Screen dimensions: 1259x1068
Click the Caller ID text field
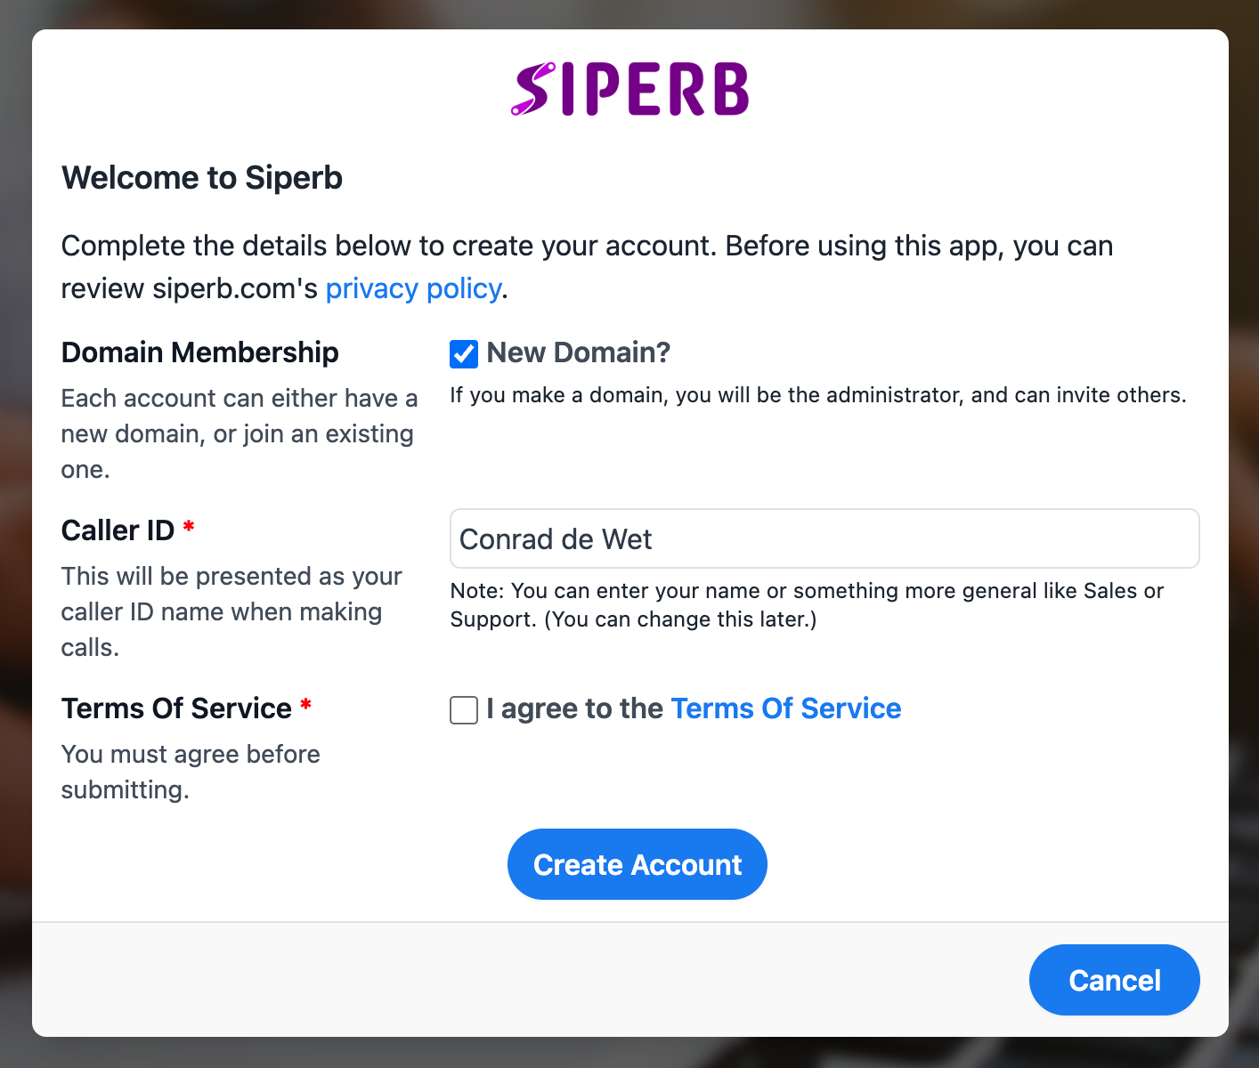[x=824, y=538]
